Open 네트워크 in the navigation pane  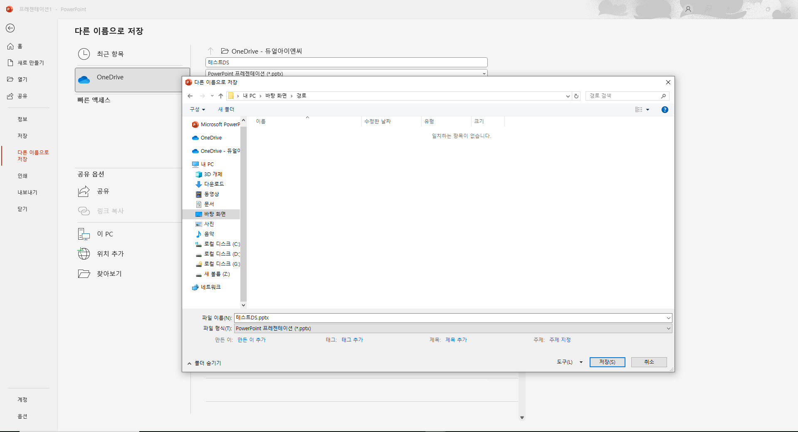point(210,287)
